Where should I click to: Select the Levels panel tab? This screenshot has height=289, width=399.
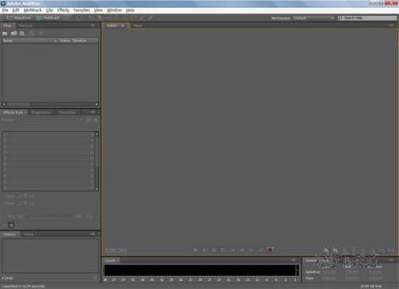click(x=110, y=260)
